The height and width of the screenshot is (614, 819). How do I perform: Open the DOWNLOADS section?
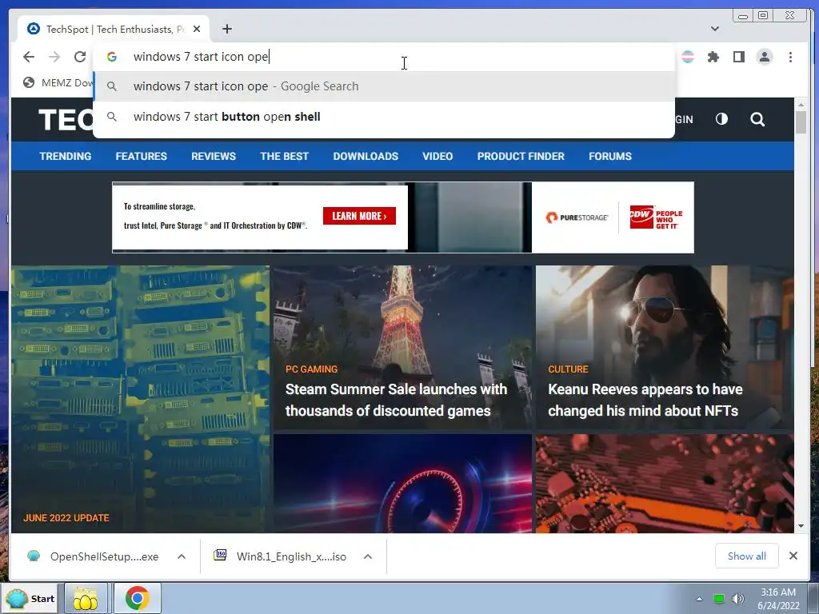point(366,156)
